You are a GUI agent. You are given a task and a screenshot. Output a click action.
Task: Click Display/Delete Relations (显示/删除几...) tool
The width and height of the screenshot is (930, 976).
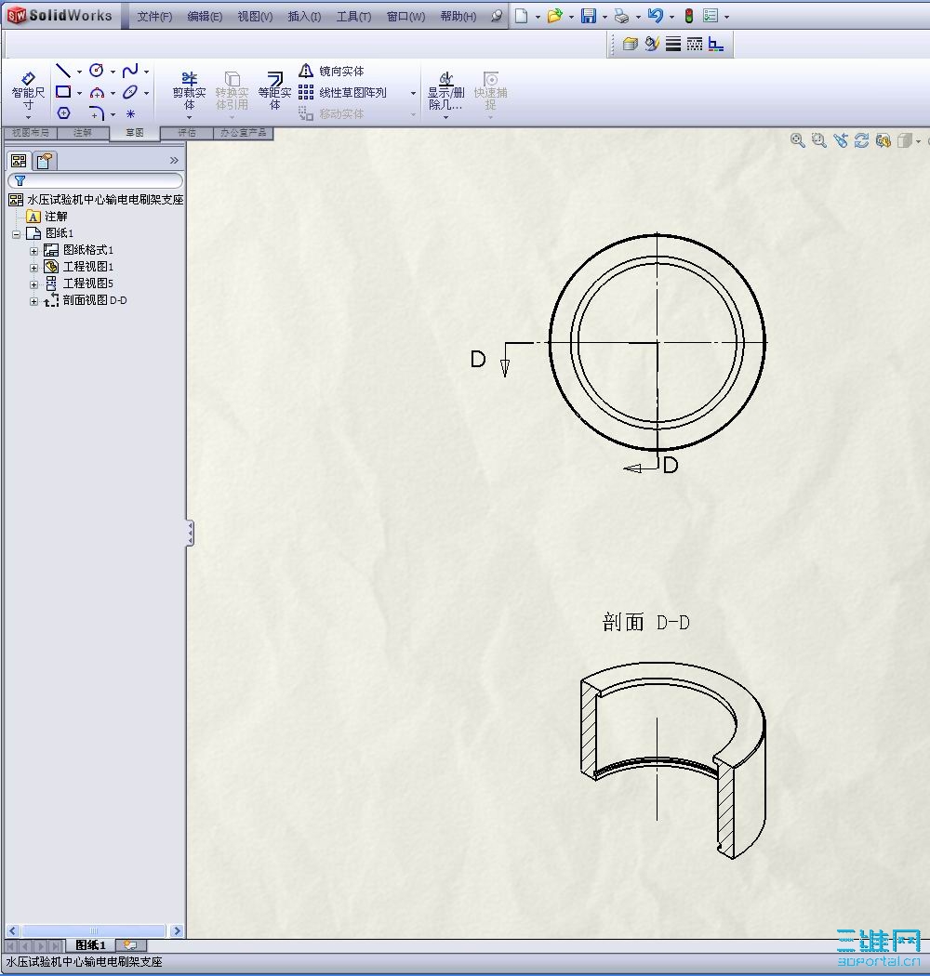pos(446,91)
